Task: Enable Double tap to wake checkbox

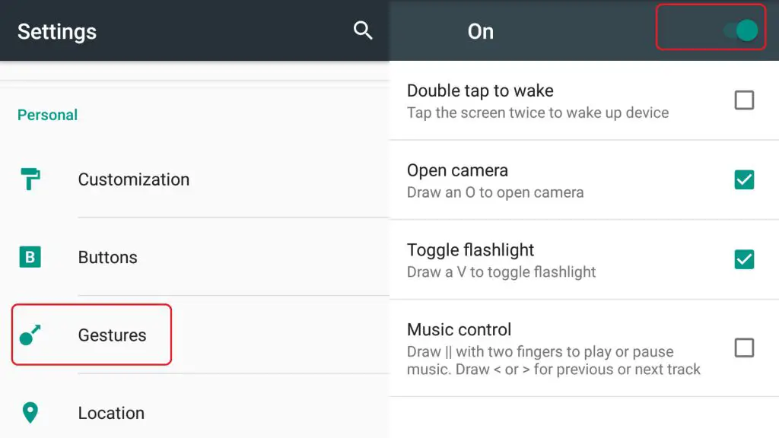Action: click(x=744, y=100)
